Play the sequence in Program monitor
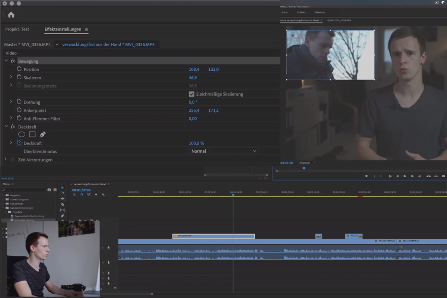Screen dimensions: 447x298 [405, 176]
